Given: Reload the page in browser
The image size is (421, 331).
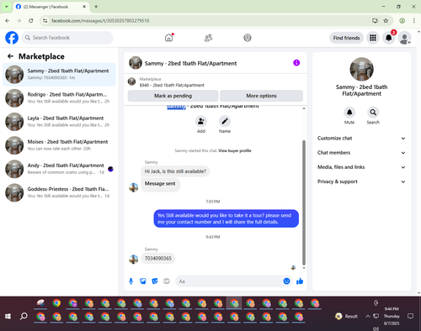Looking at the screenshot, I should pyautogui.click(x=31, y=21).
